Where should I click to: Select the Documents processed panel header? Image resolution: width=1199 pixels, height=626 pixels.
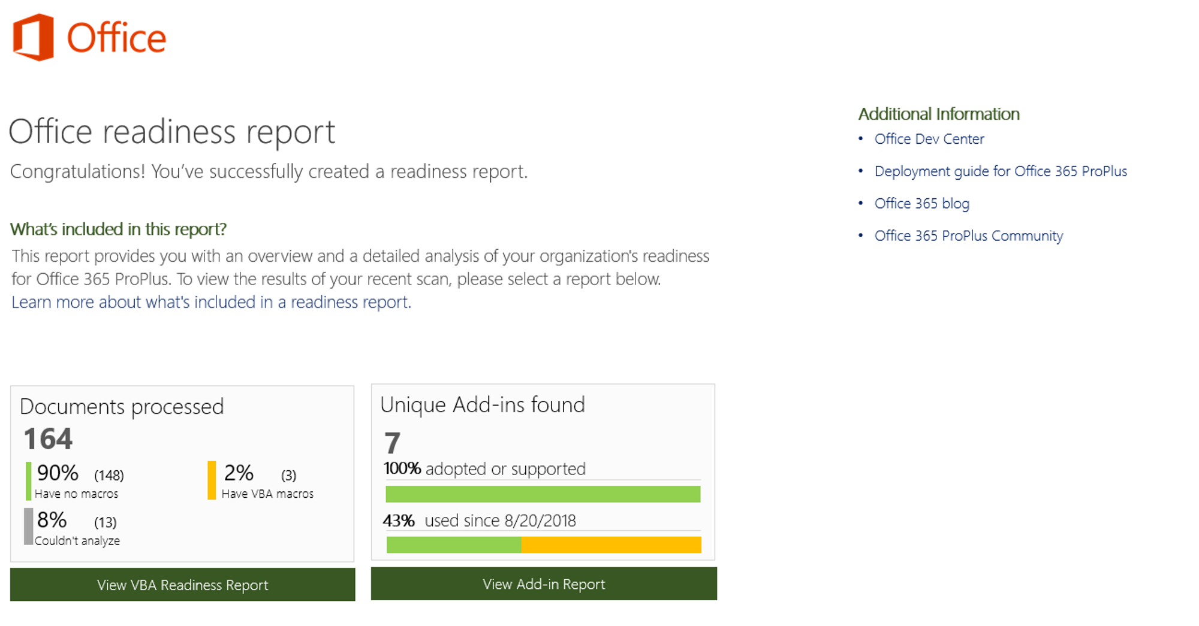point(122,406)
